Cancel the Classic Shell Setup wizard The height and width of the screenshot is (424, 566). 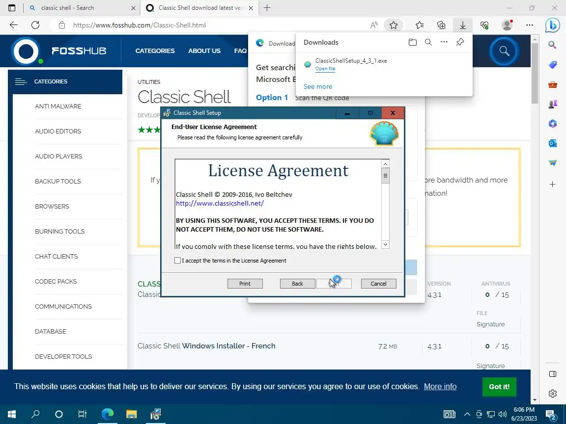[378, 283]
